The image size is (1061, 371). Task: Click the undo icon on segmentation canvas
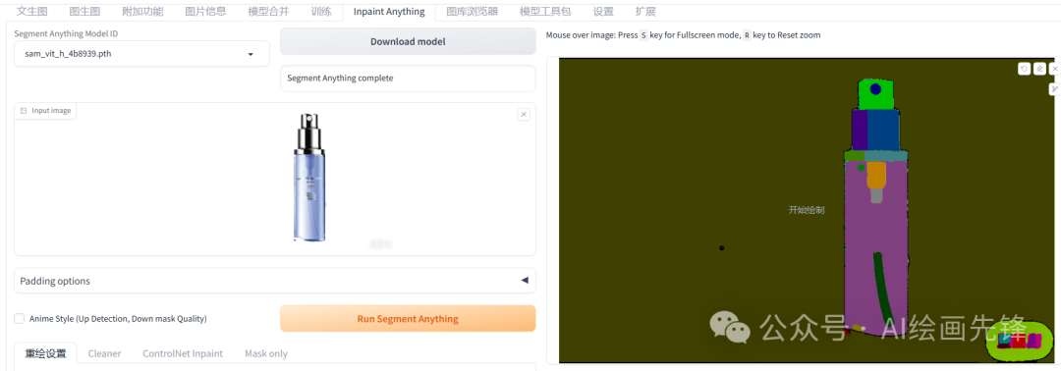(x=1025, y=69)
